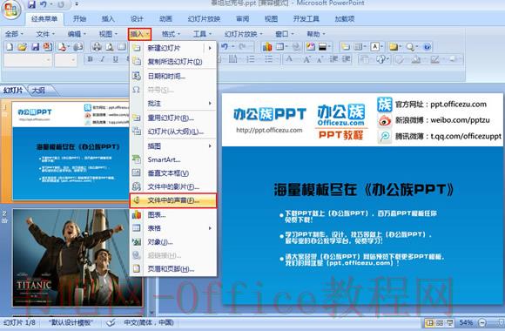Click the Underline formatting icon
Image resolution: width=505 pixels, height=331 pixels.
coord(115,59)
